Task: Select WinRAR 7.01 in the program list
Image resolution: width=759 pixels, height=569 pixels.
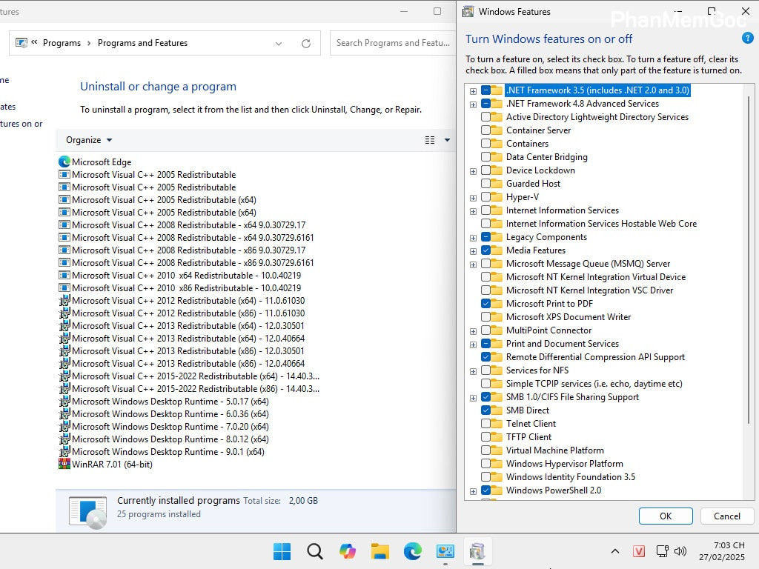Action: (114, 464)
